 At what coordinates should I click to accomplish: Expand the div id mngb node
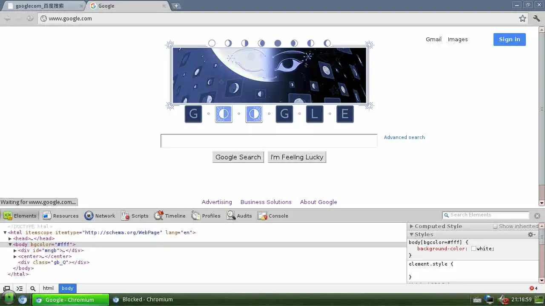[x=15, y=250]
